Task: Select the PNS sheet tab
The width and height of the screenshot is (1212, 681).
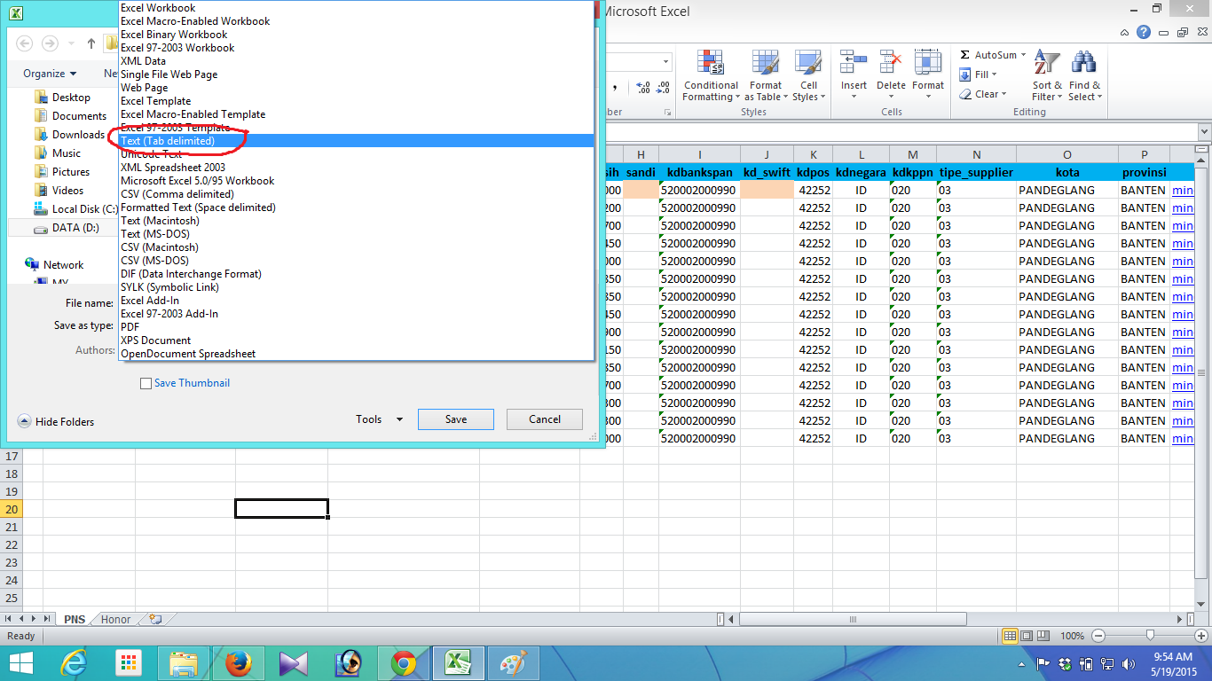Action: [x=75, y=619]
